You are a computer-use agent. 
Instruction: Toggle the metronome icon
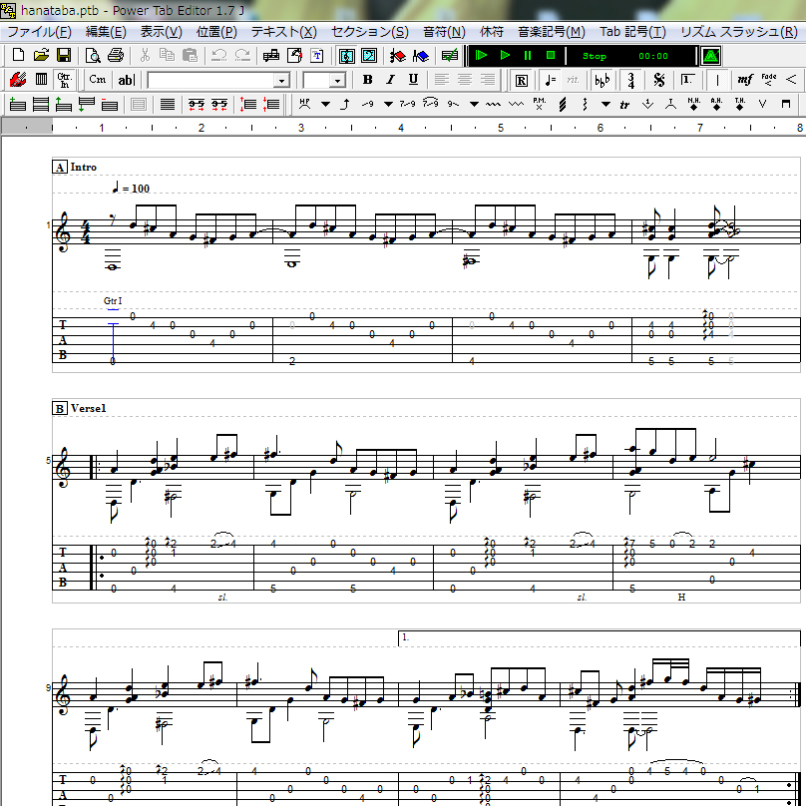(x=711, y=56)
